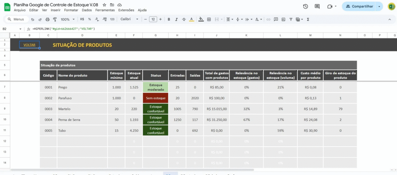This screenshot has width=397, height=175.
Task: Open the Ferramentas menu
Action: (x=105, y=10)
